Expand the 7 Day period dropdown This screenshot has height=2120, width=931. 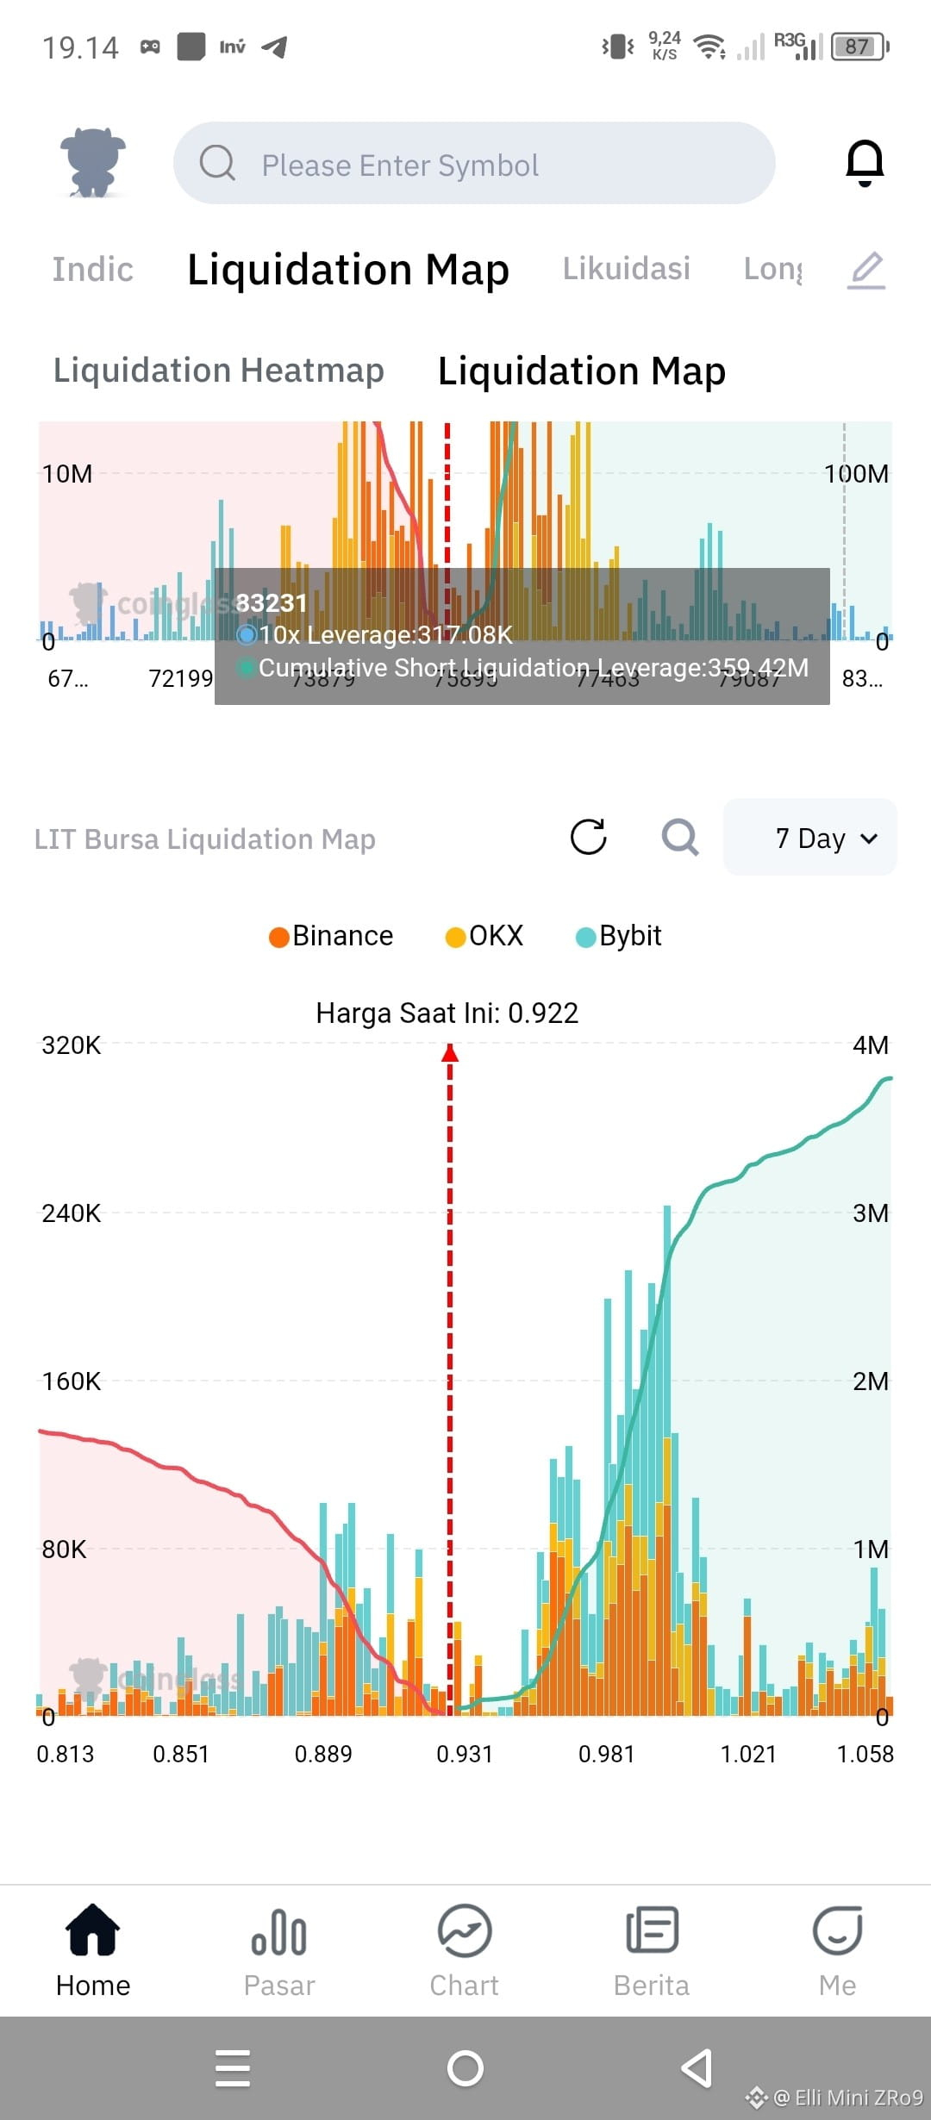[810, 838]
